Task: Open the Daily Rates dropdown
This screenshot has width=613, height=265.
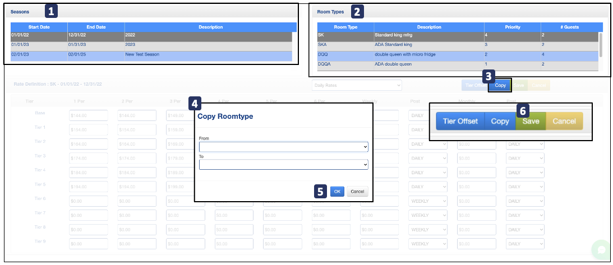Action: point(357,85)
